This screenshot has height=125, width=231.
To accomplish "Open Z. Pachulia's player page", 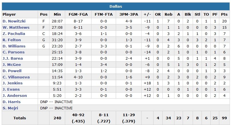I will (x=14, y=34).
